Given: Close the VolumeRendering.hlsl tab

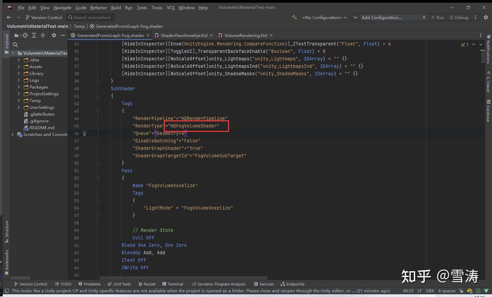Looking at the screenshot, I should tap(271, 35).
